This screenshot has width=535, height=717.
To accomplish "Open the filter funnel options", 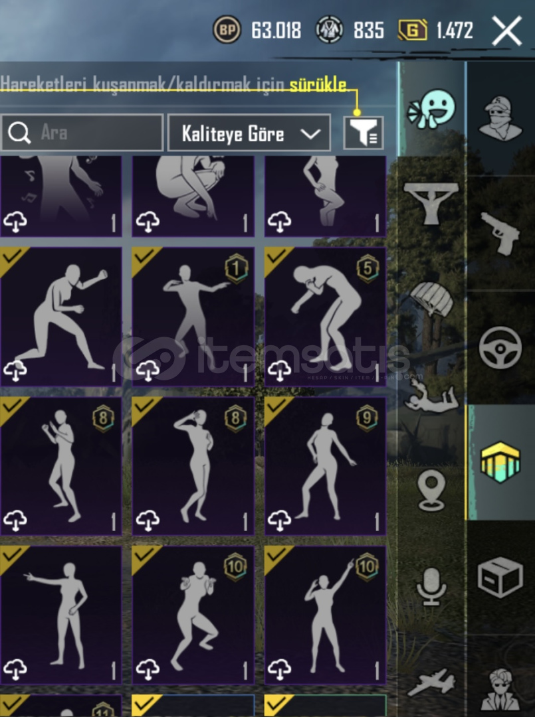I will 364,133.
